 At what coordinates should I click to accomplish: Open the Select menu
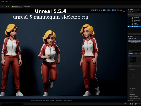coord(2,2)
